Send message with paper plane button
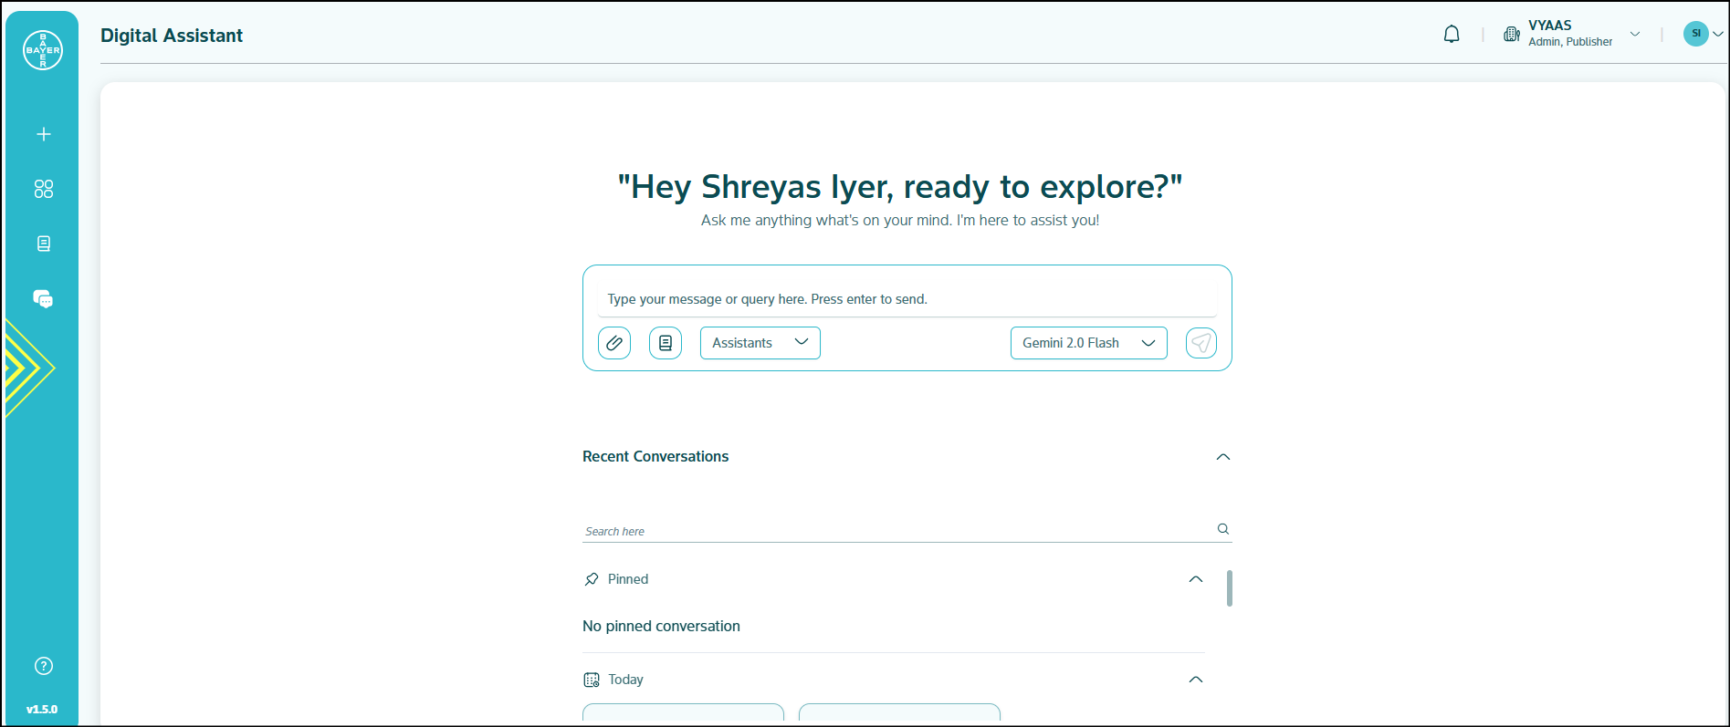The image size is (1730, 727). 1201,343
